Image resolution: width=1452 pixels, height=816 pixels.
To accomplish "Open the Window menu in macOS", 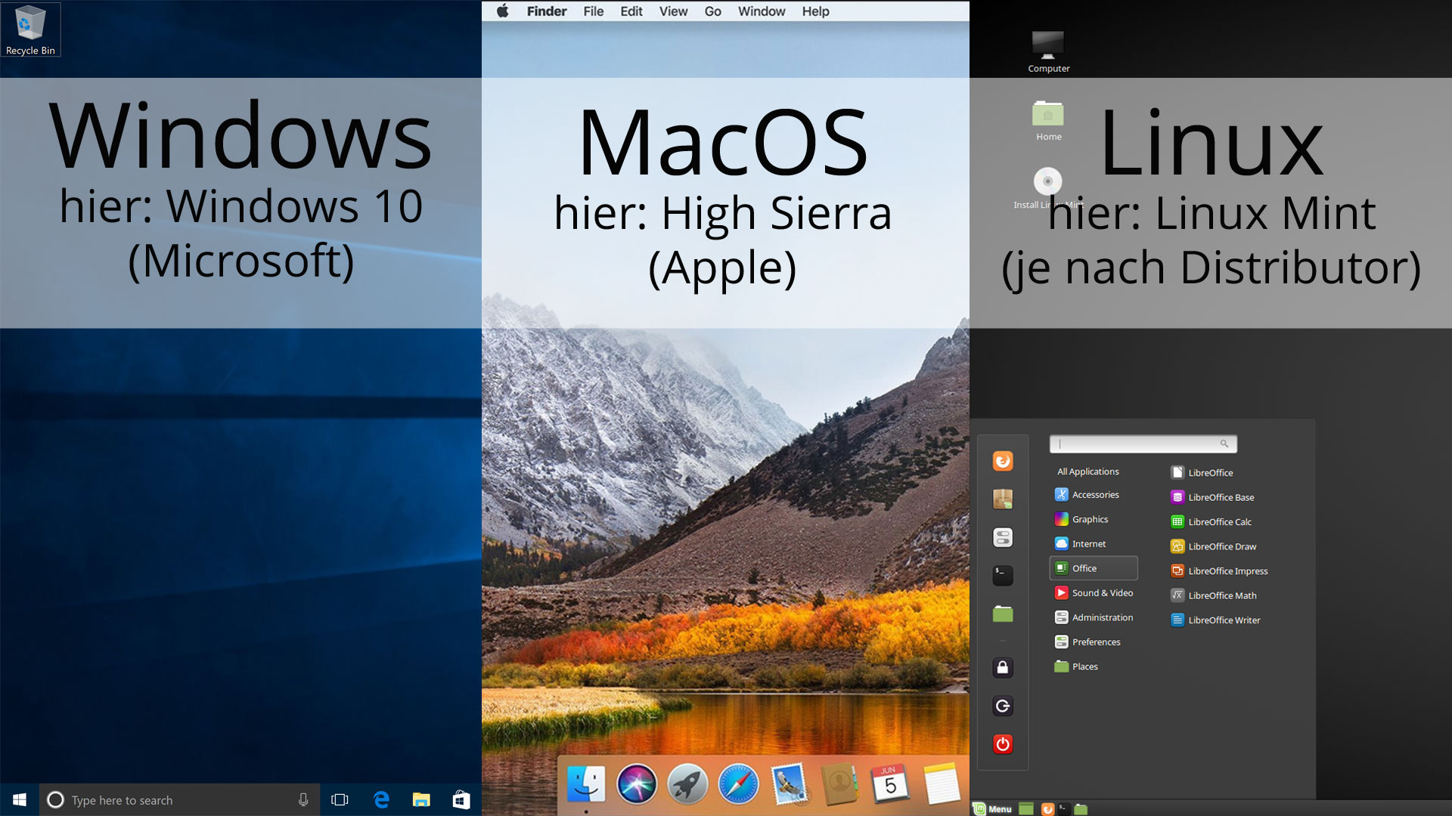I will pyautogui.click(x=762, y=11).
